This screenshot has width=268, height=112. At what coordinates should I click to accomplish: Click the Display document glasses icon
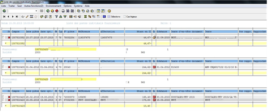tap(23, 17)
